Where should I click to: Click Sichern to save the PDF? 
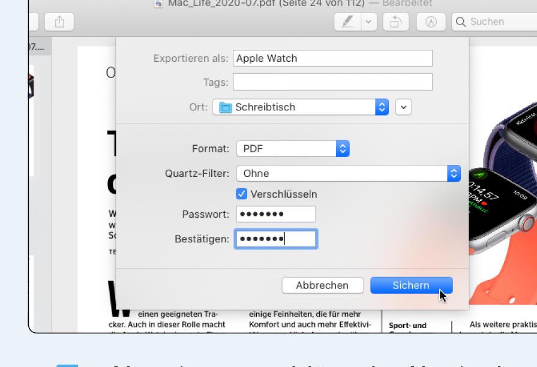point(412,285)
